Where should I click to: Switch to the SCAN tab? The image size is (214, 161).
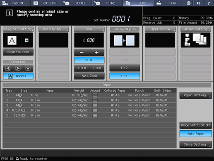169,3
